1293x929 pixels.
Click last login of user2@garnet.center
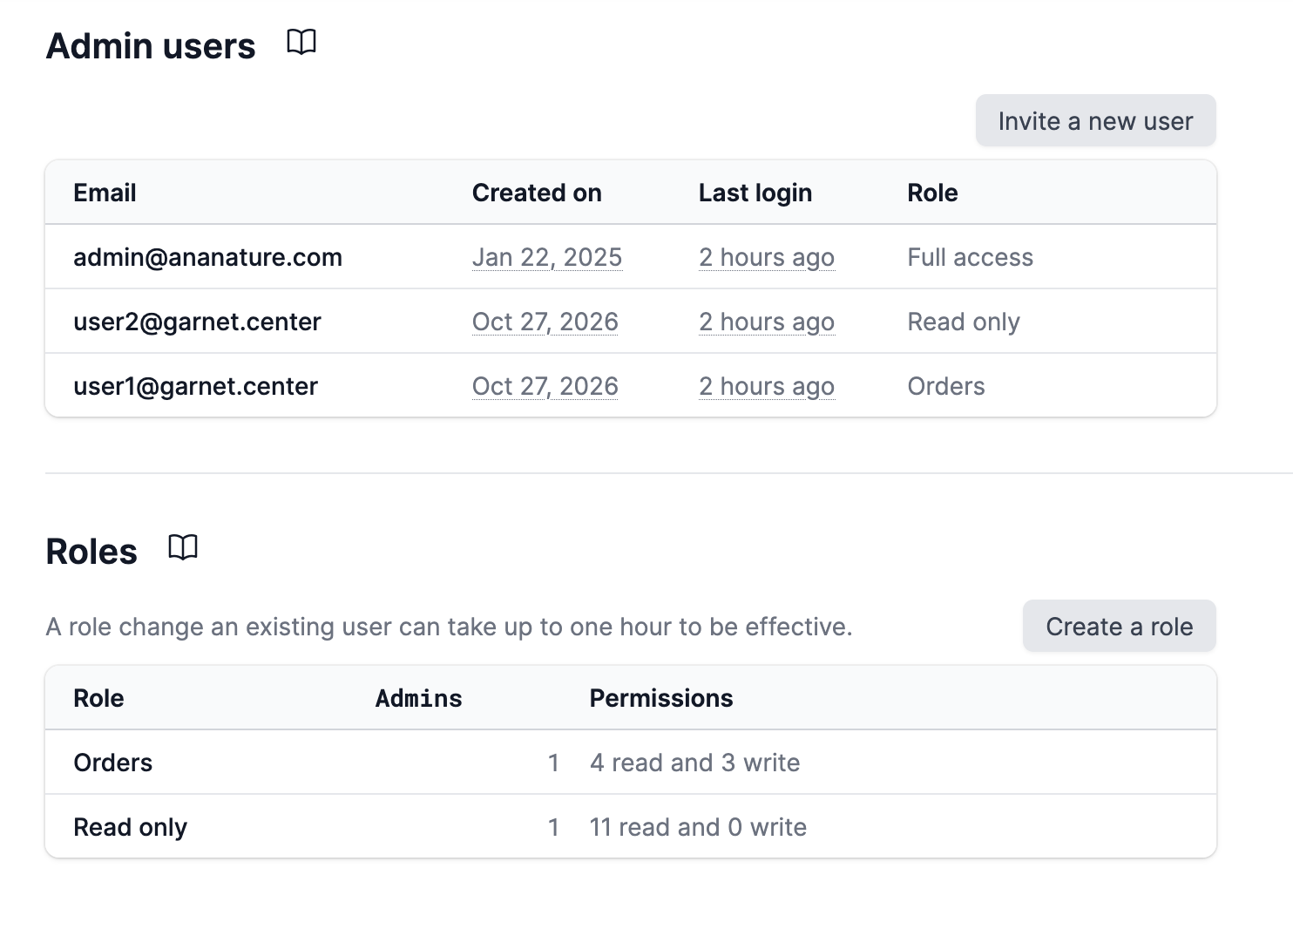pos(767,322)
